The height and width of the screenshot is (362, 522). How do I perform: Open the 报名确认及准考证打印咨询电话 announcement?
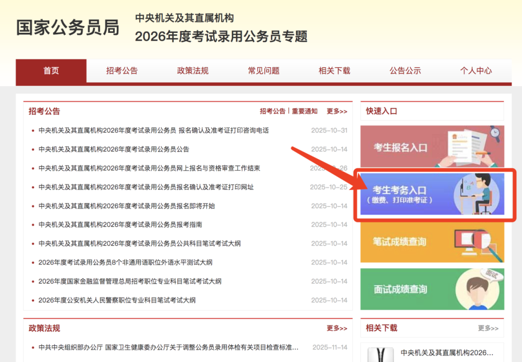pyautogui.click(x=154, y=130)
